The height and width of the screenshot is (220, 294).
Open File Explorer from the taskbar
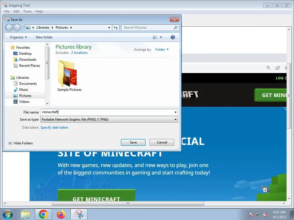pyautogui.click(x=26, y=214)
